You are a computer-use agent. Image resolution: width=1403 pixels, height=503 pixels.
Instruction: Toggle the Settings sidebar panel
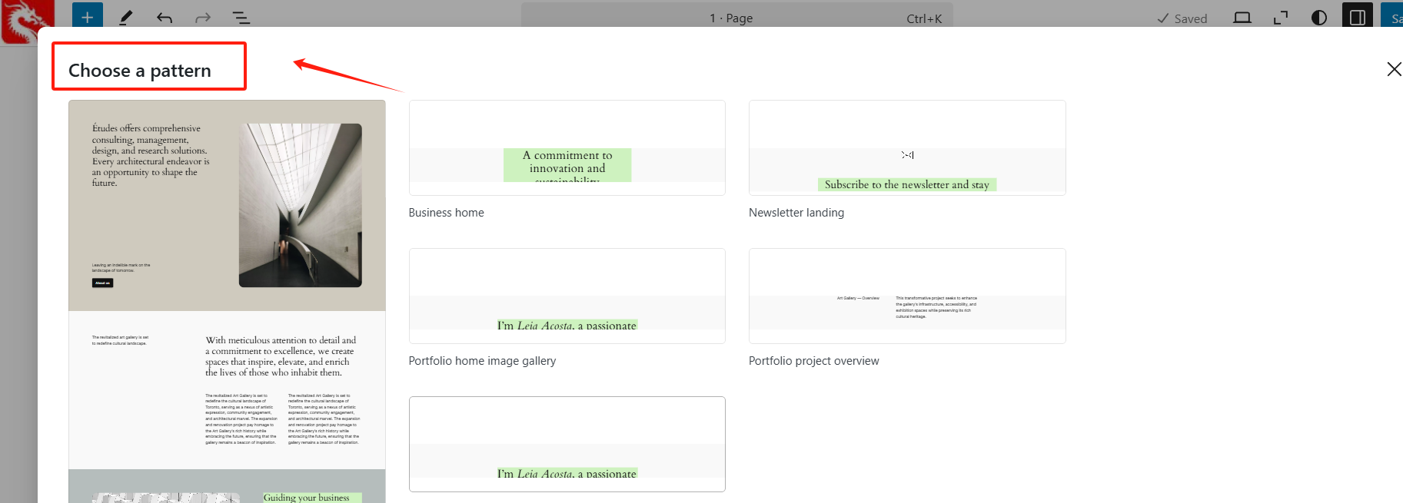1357,17
